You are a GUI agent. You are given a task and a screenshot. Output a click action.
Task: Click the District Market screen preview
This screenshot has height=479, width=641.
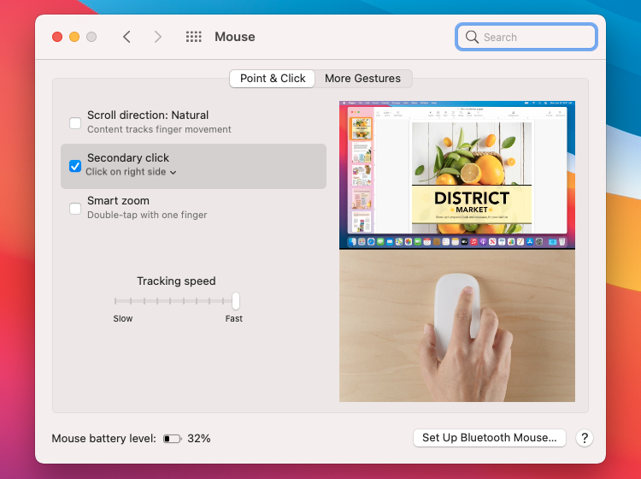[457, 174]
